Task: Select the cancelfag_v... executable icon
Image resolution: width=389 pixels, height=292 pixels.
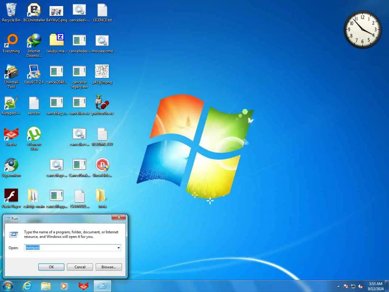Action: tap(57, 106)
